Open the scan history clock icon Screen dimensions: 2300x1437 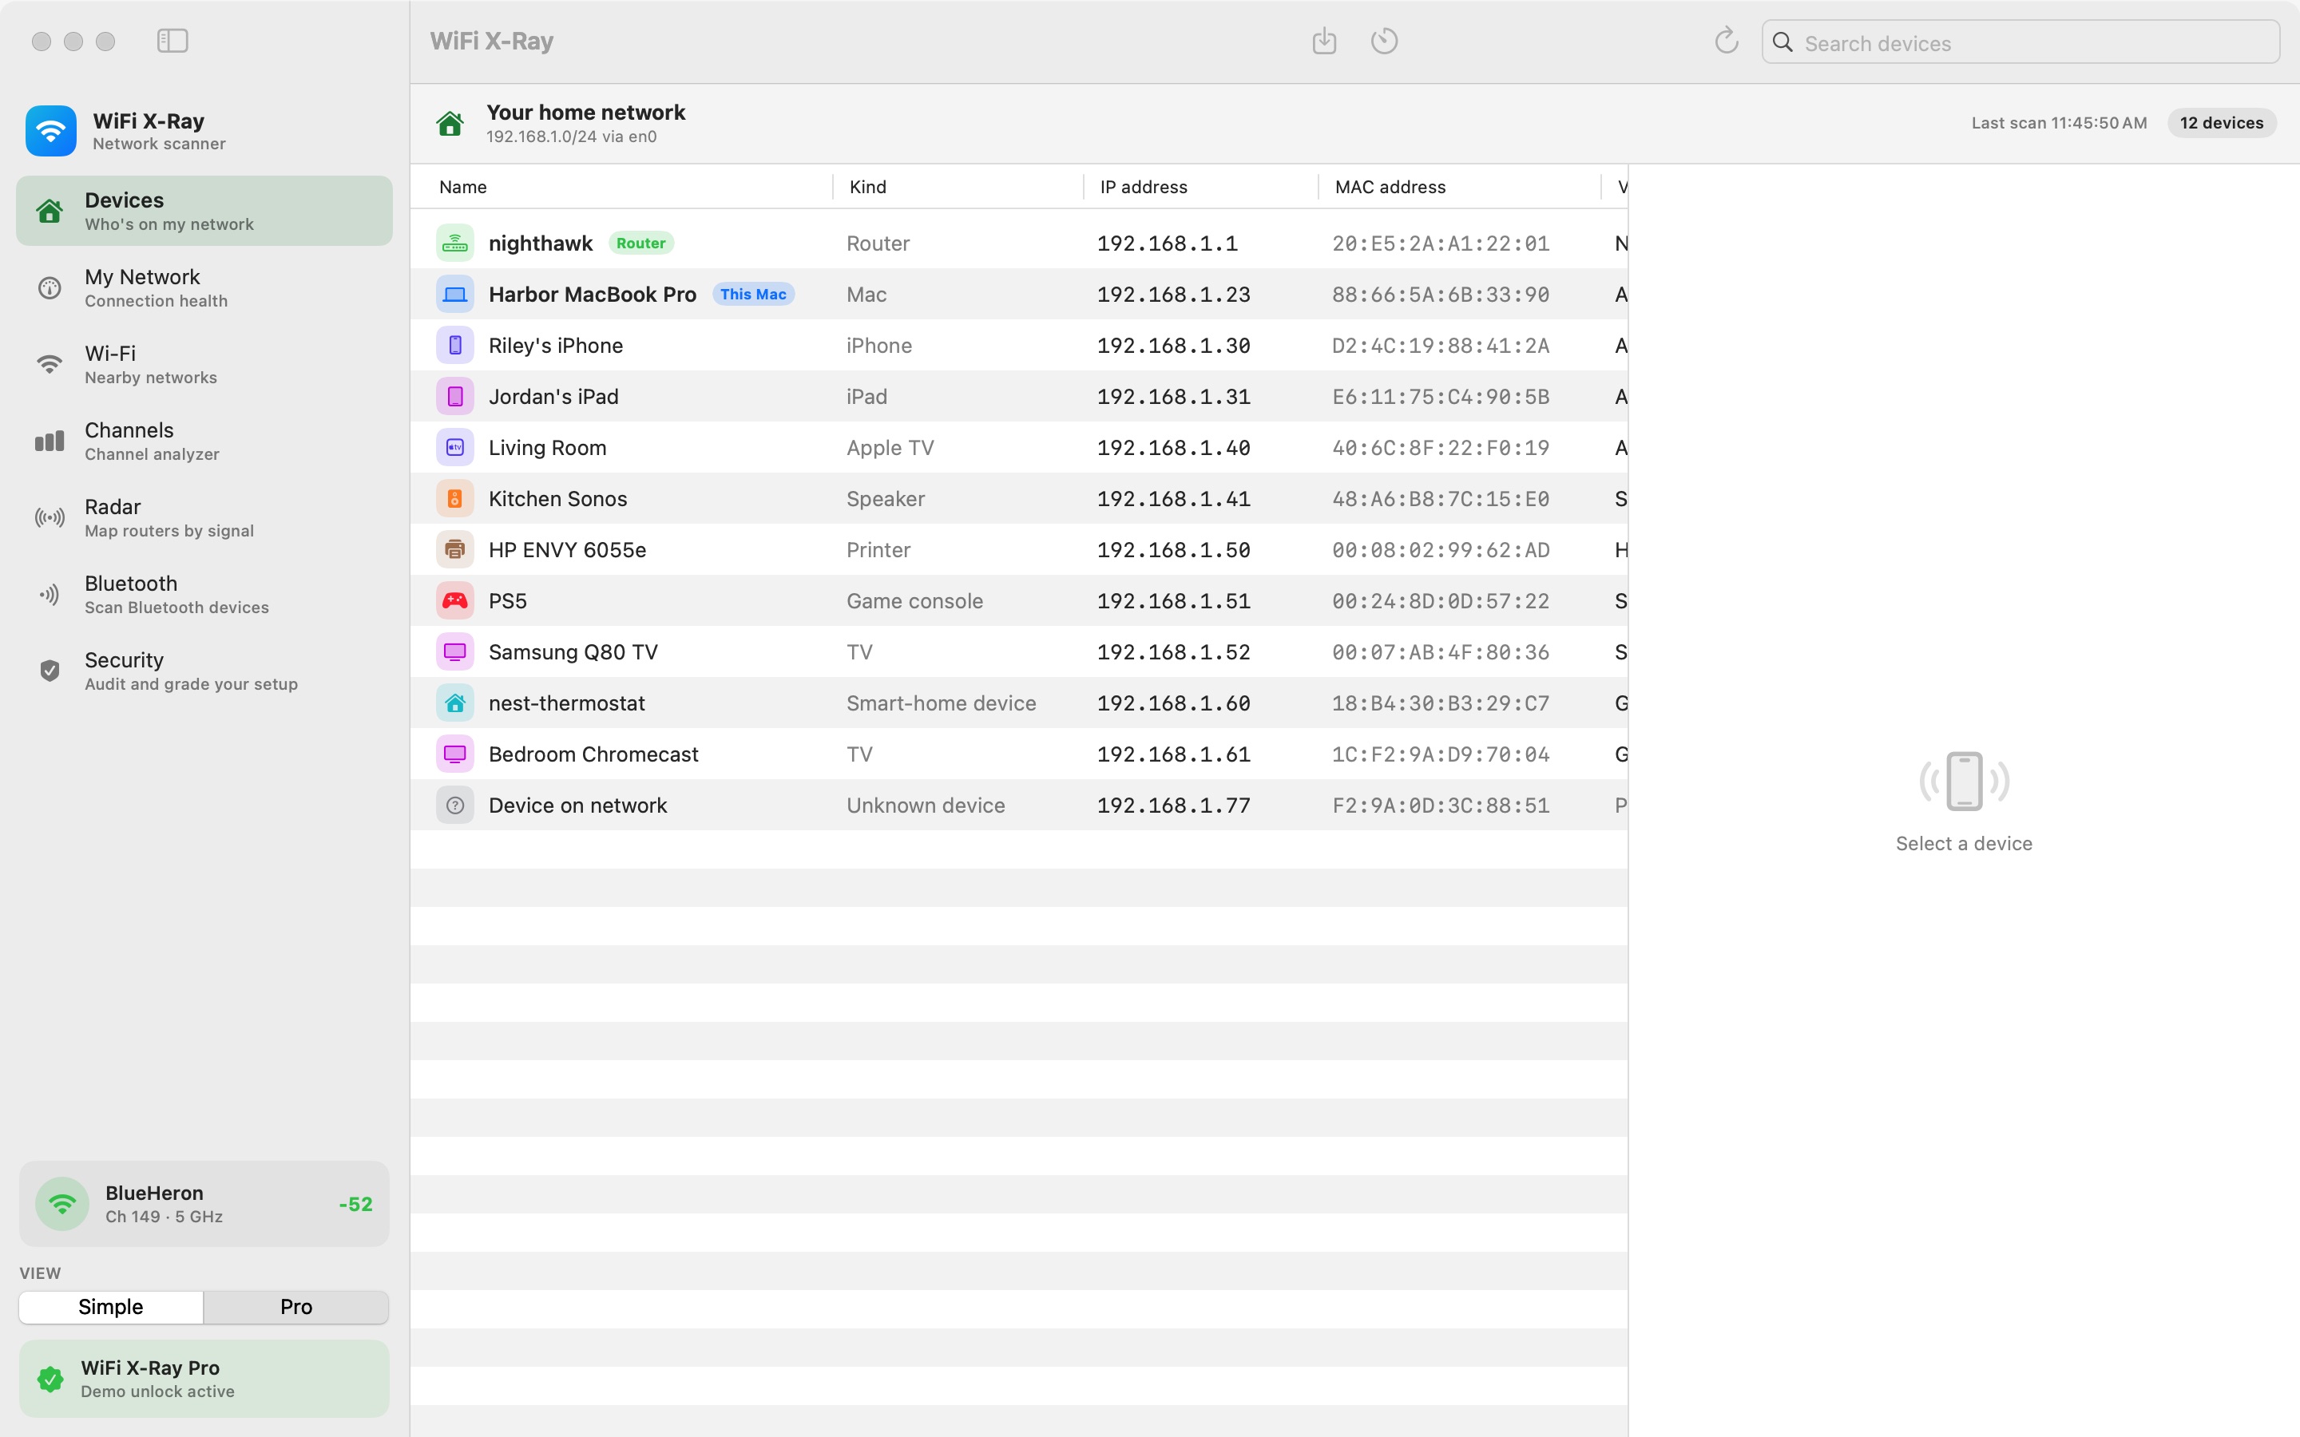[x=1384, y=41]
